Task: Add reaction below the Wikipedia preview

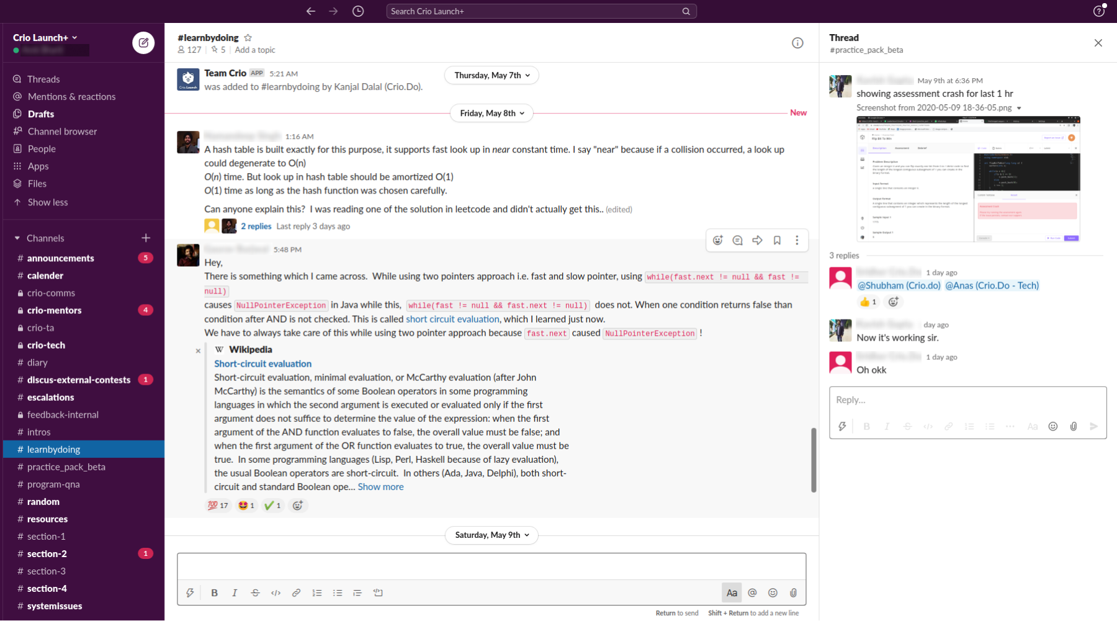Action: (298, 506)
